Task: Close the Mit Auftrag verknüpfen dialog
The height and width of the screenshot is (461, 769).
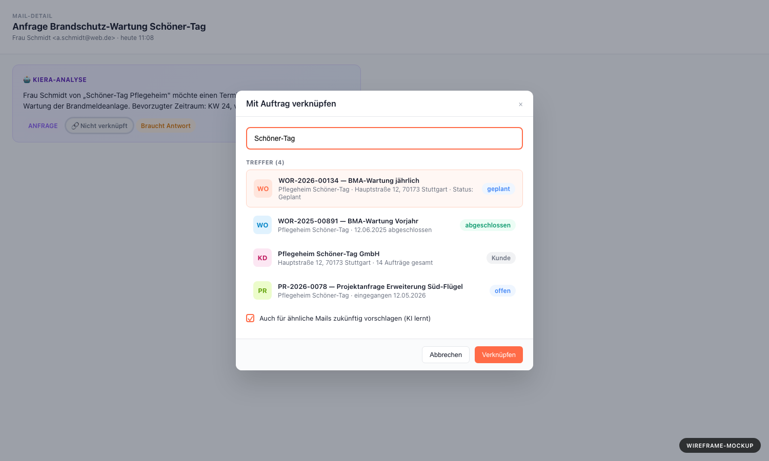Action: [520, 104]
